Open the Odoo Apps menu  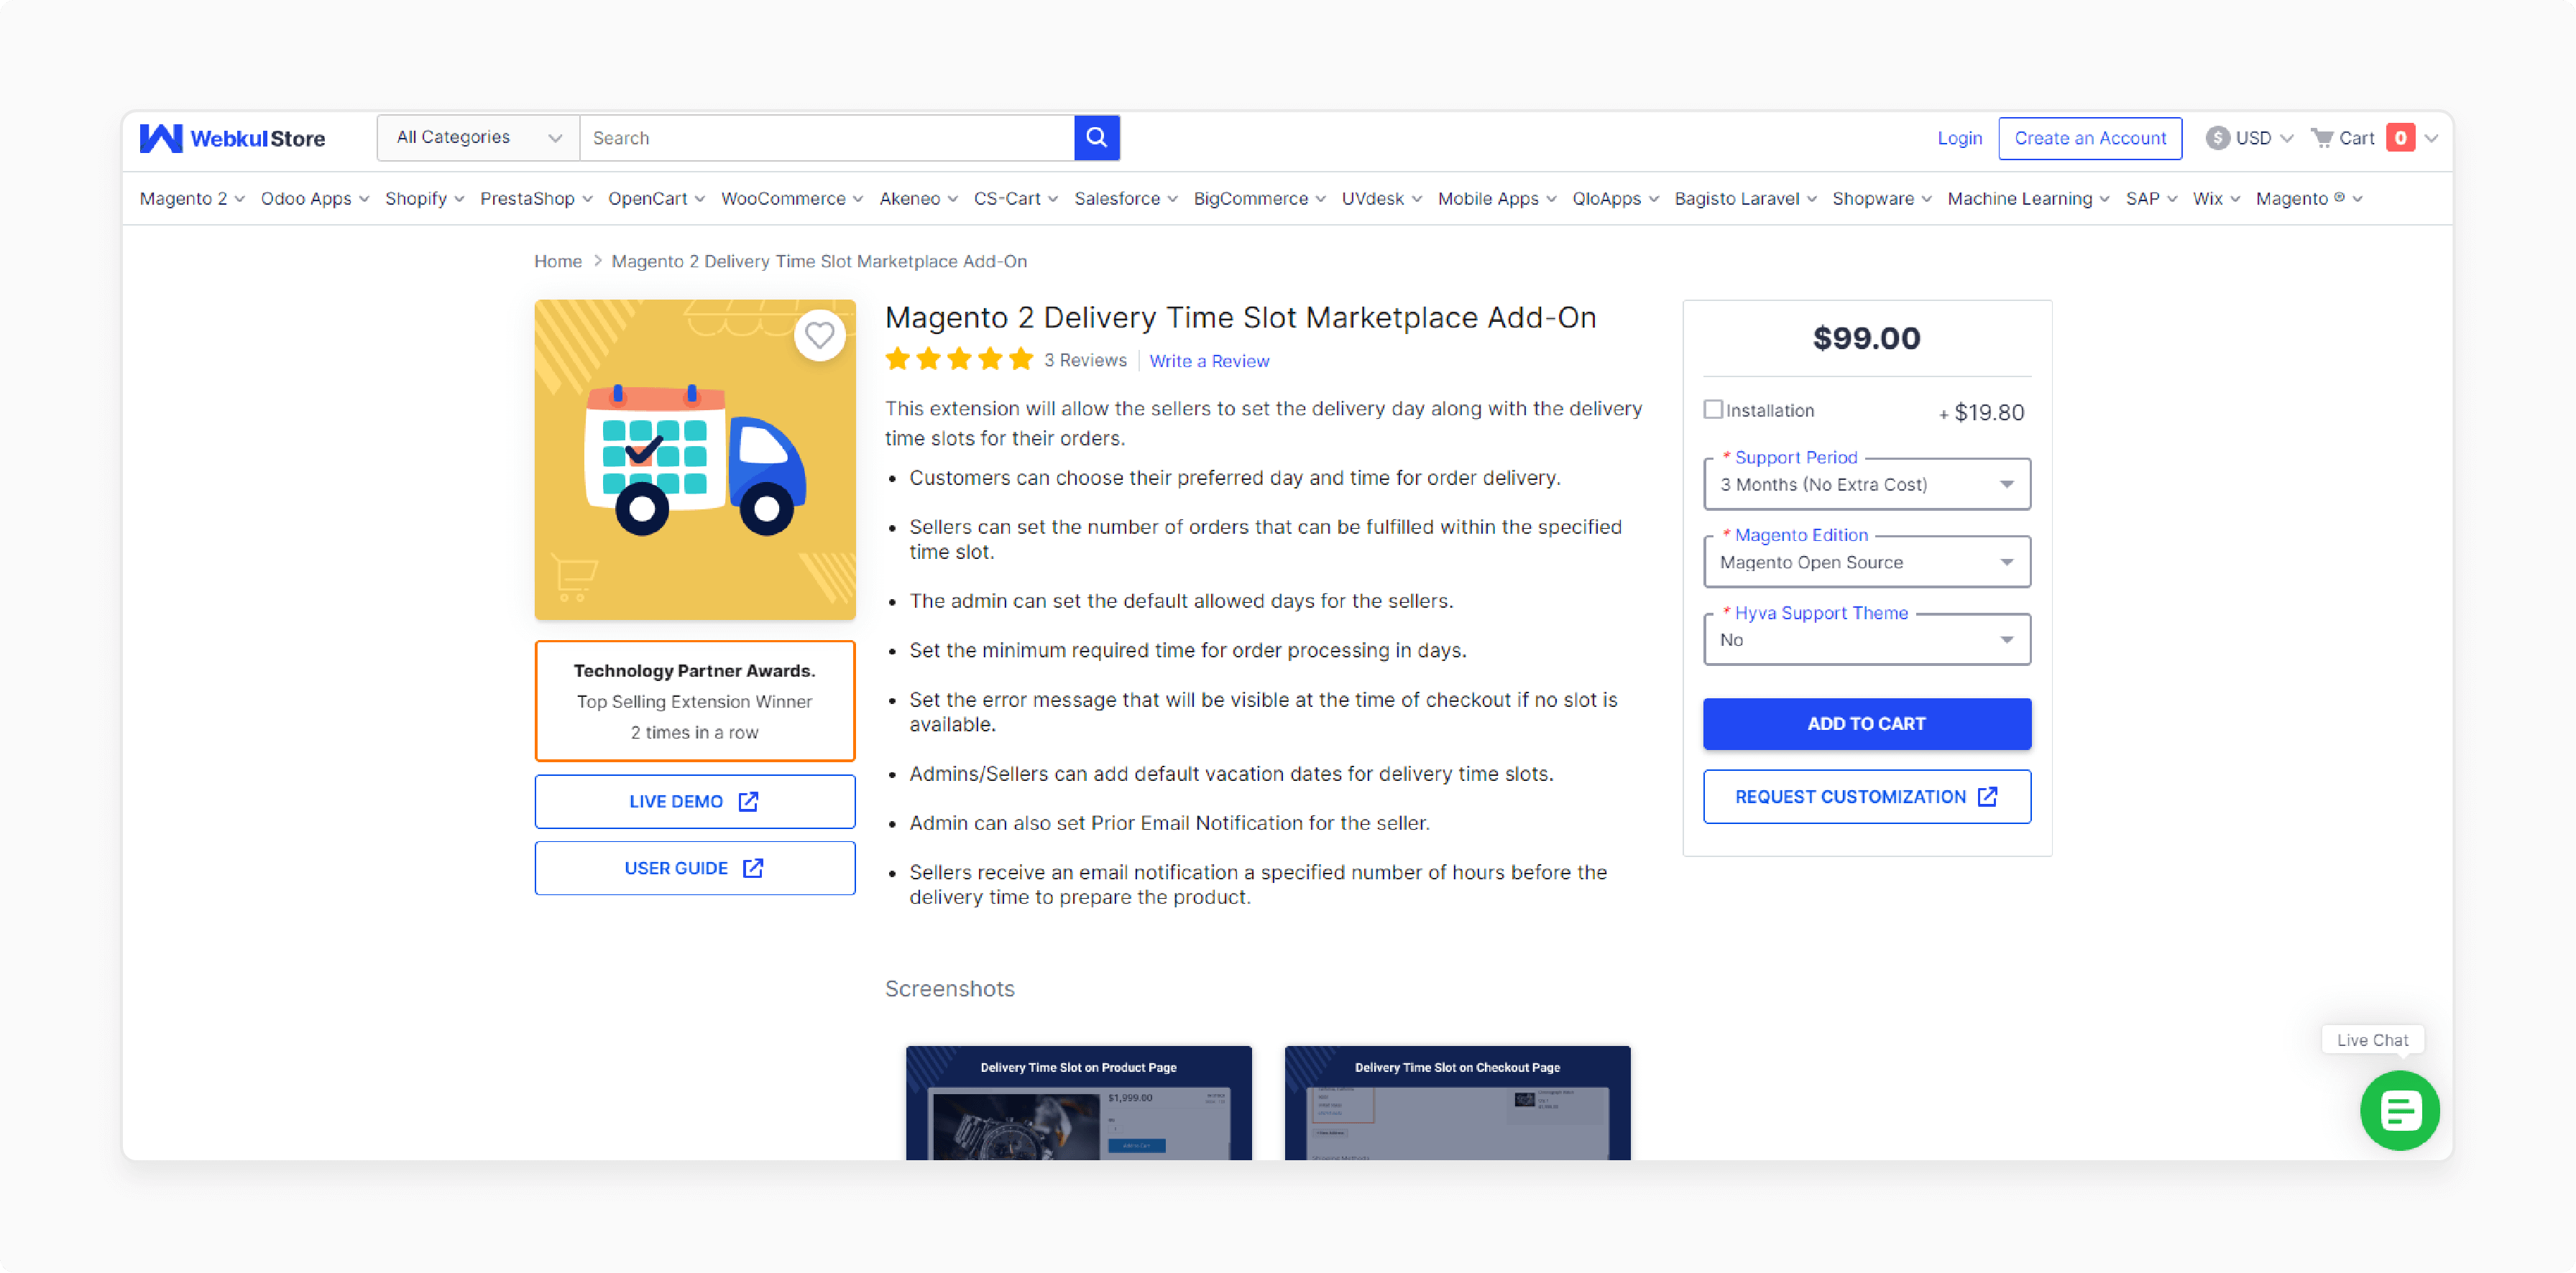pyautogui.click(x=315, y=199)
